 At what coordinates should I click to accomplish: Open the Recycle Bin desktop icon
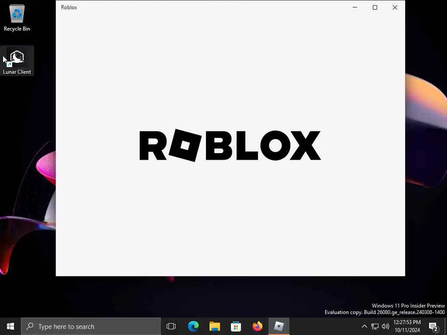point(17,18)
